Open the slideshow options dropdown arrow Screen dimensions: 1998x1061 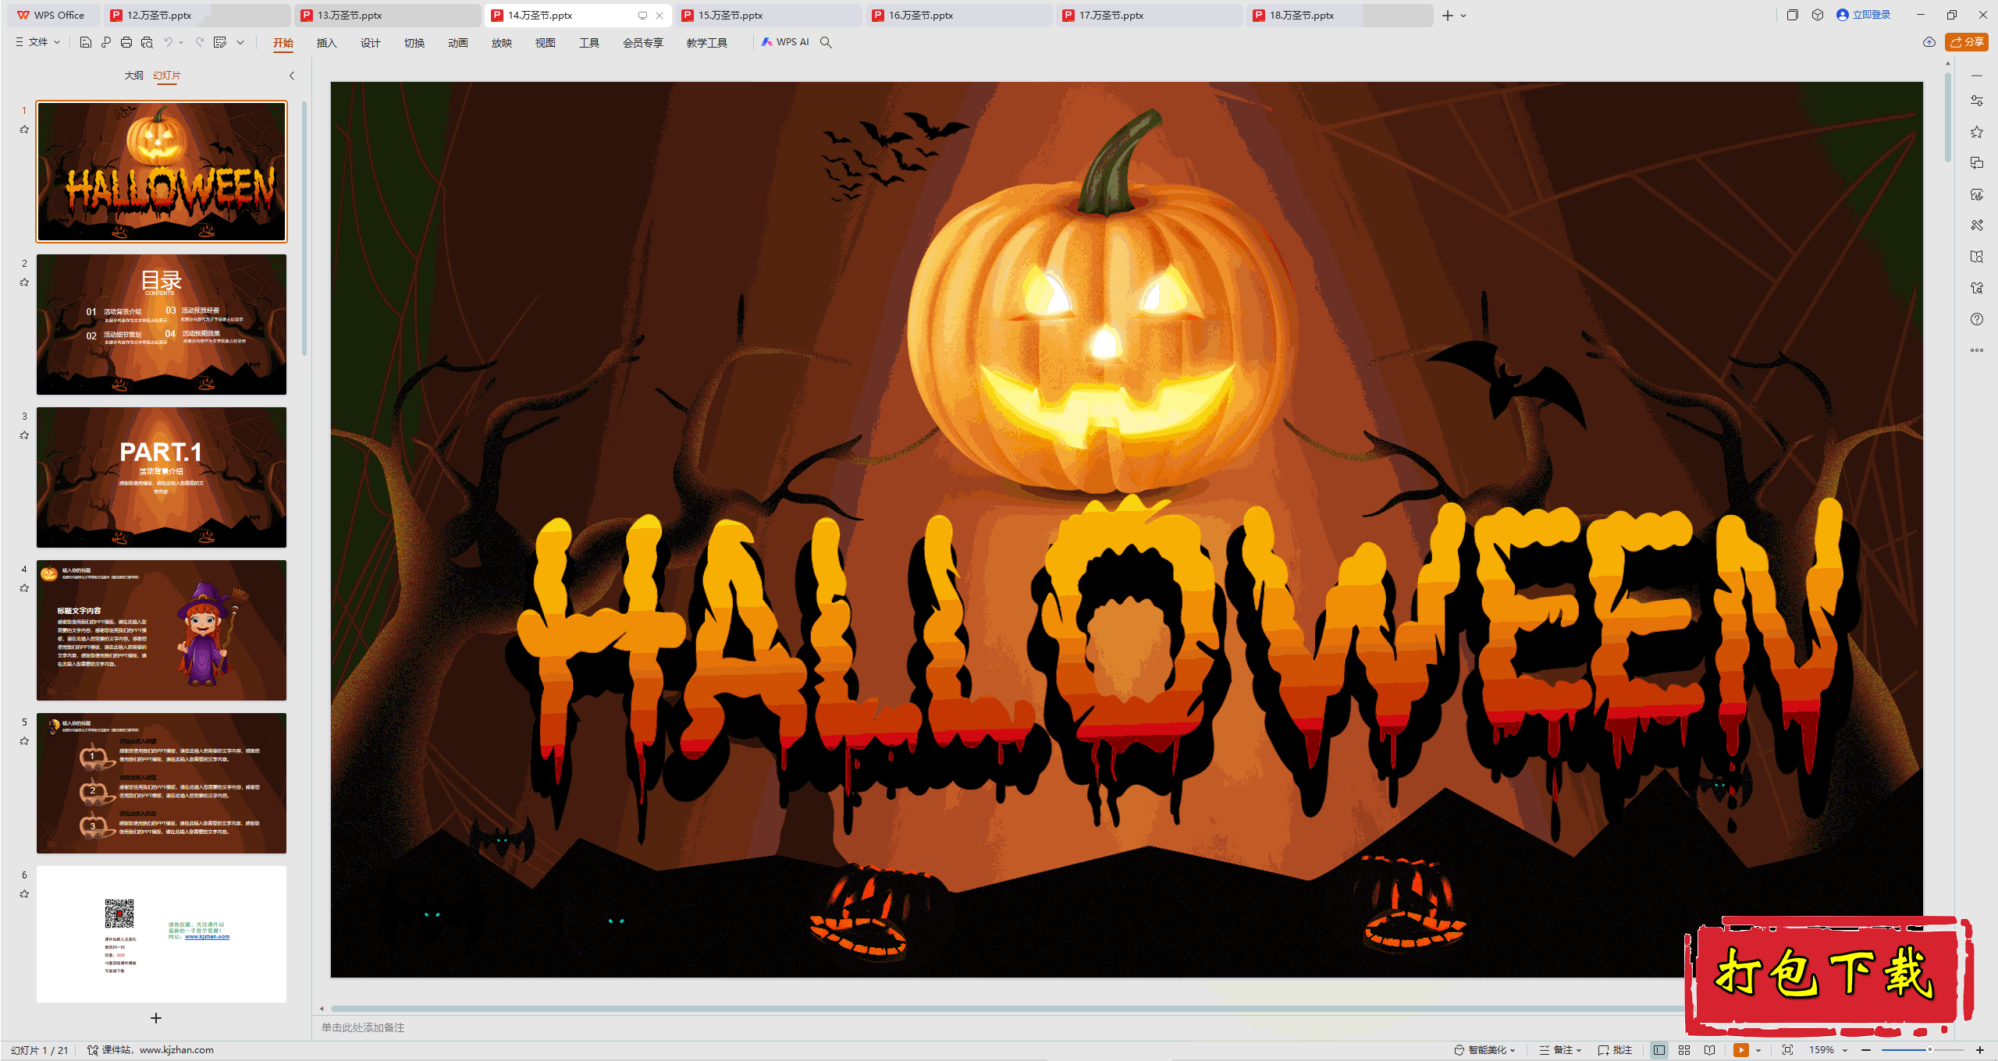coord(1758,1050)
